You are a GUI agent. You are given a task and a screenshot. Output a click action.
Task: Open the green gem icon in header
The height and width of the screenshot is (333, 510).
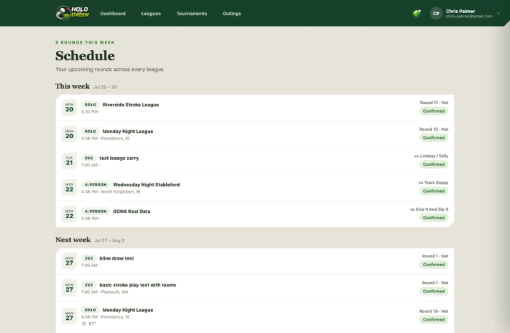tap(417, 13)
